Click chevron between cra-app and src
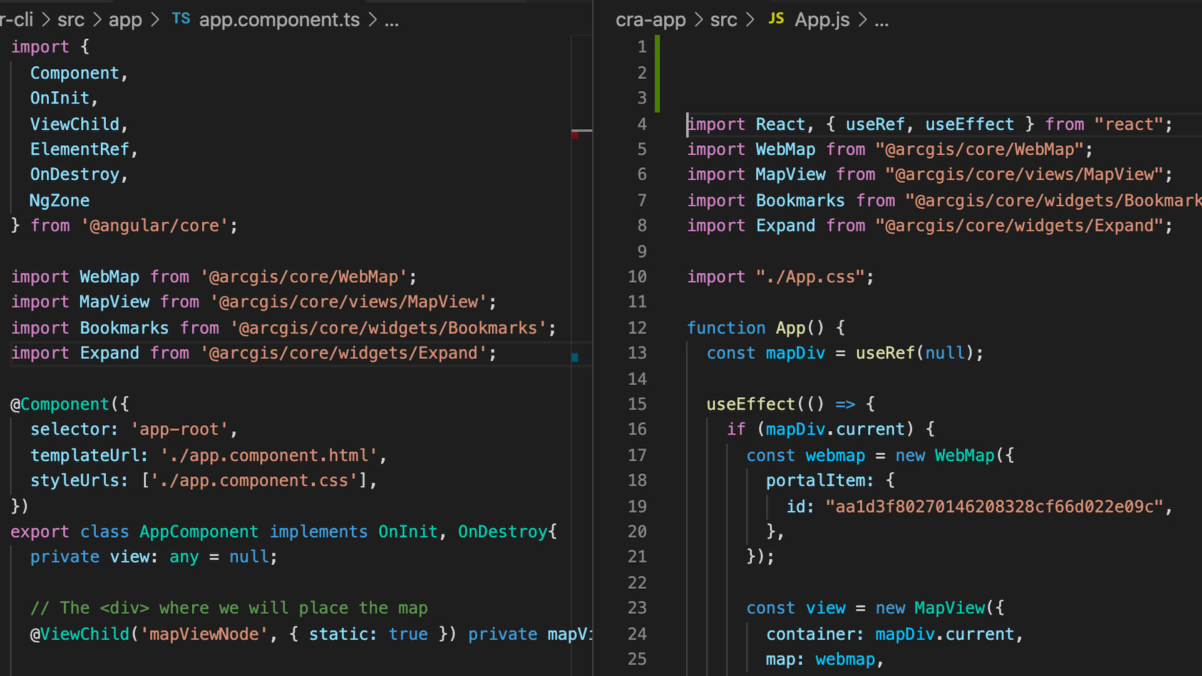The width and height of the screenshot is (1202, 676). click(698, 20)
